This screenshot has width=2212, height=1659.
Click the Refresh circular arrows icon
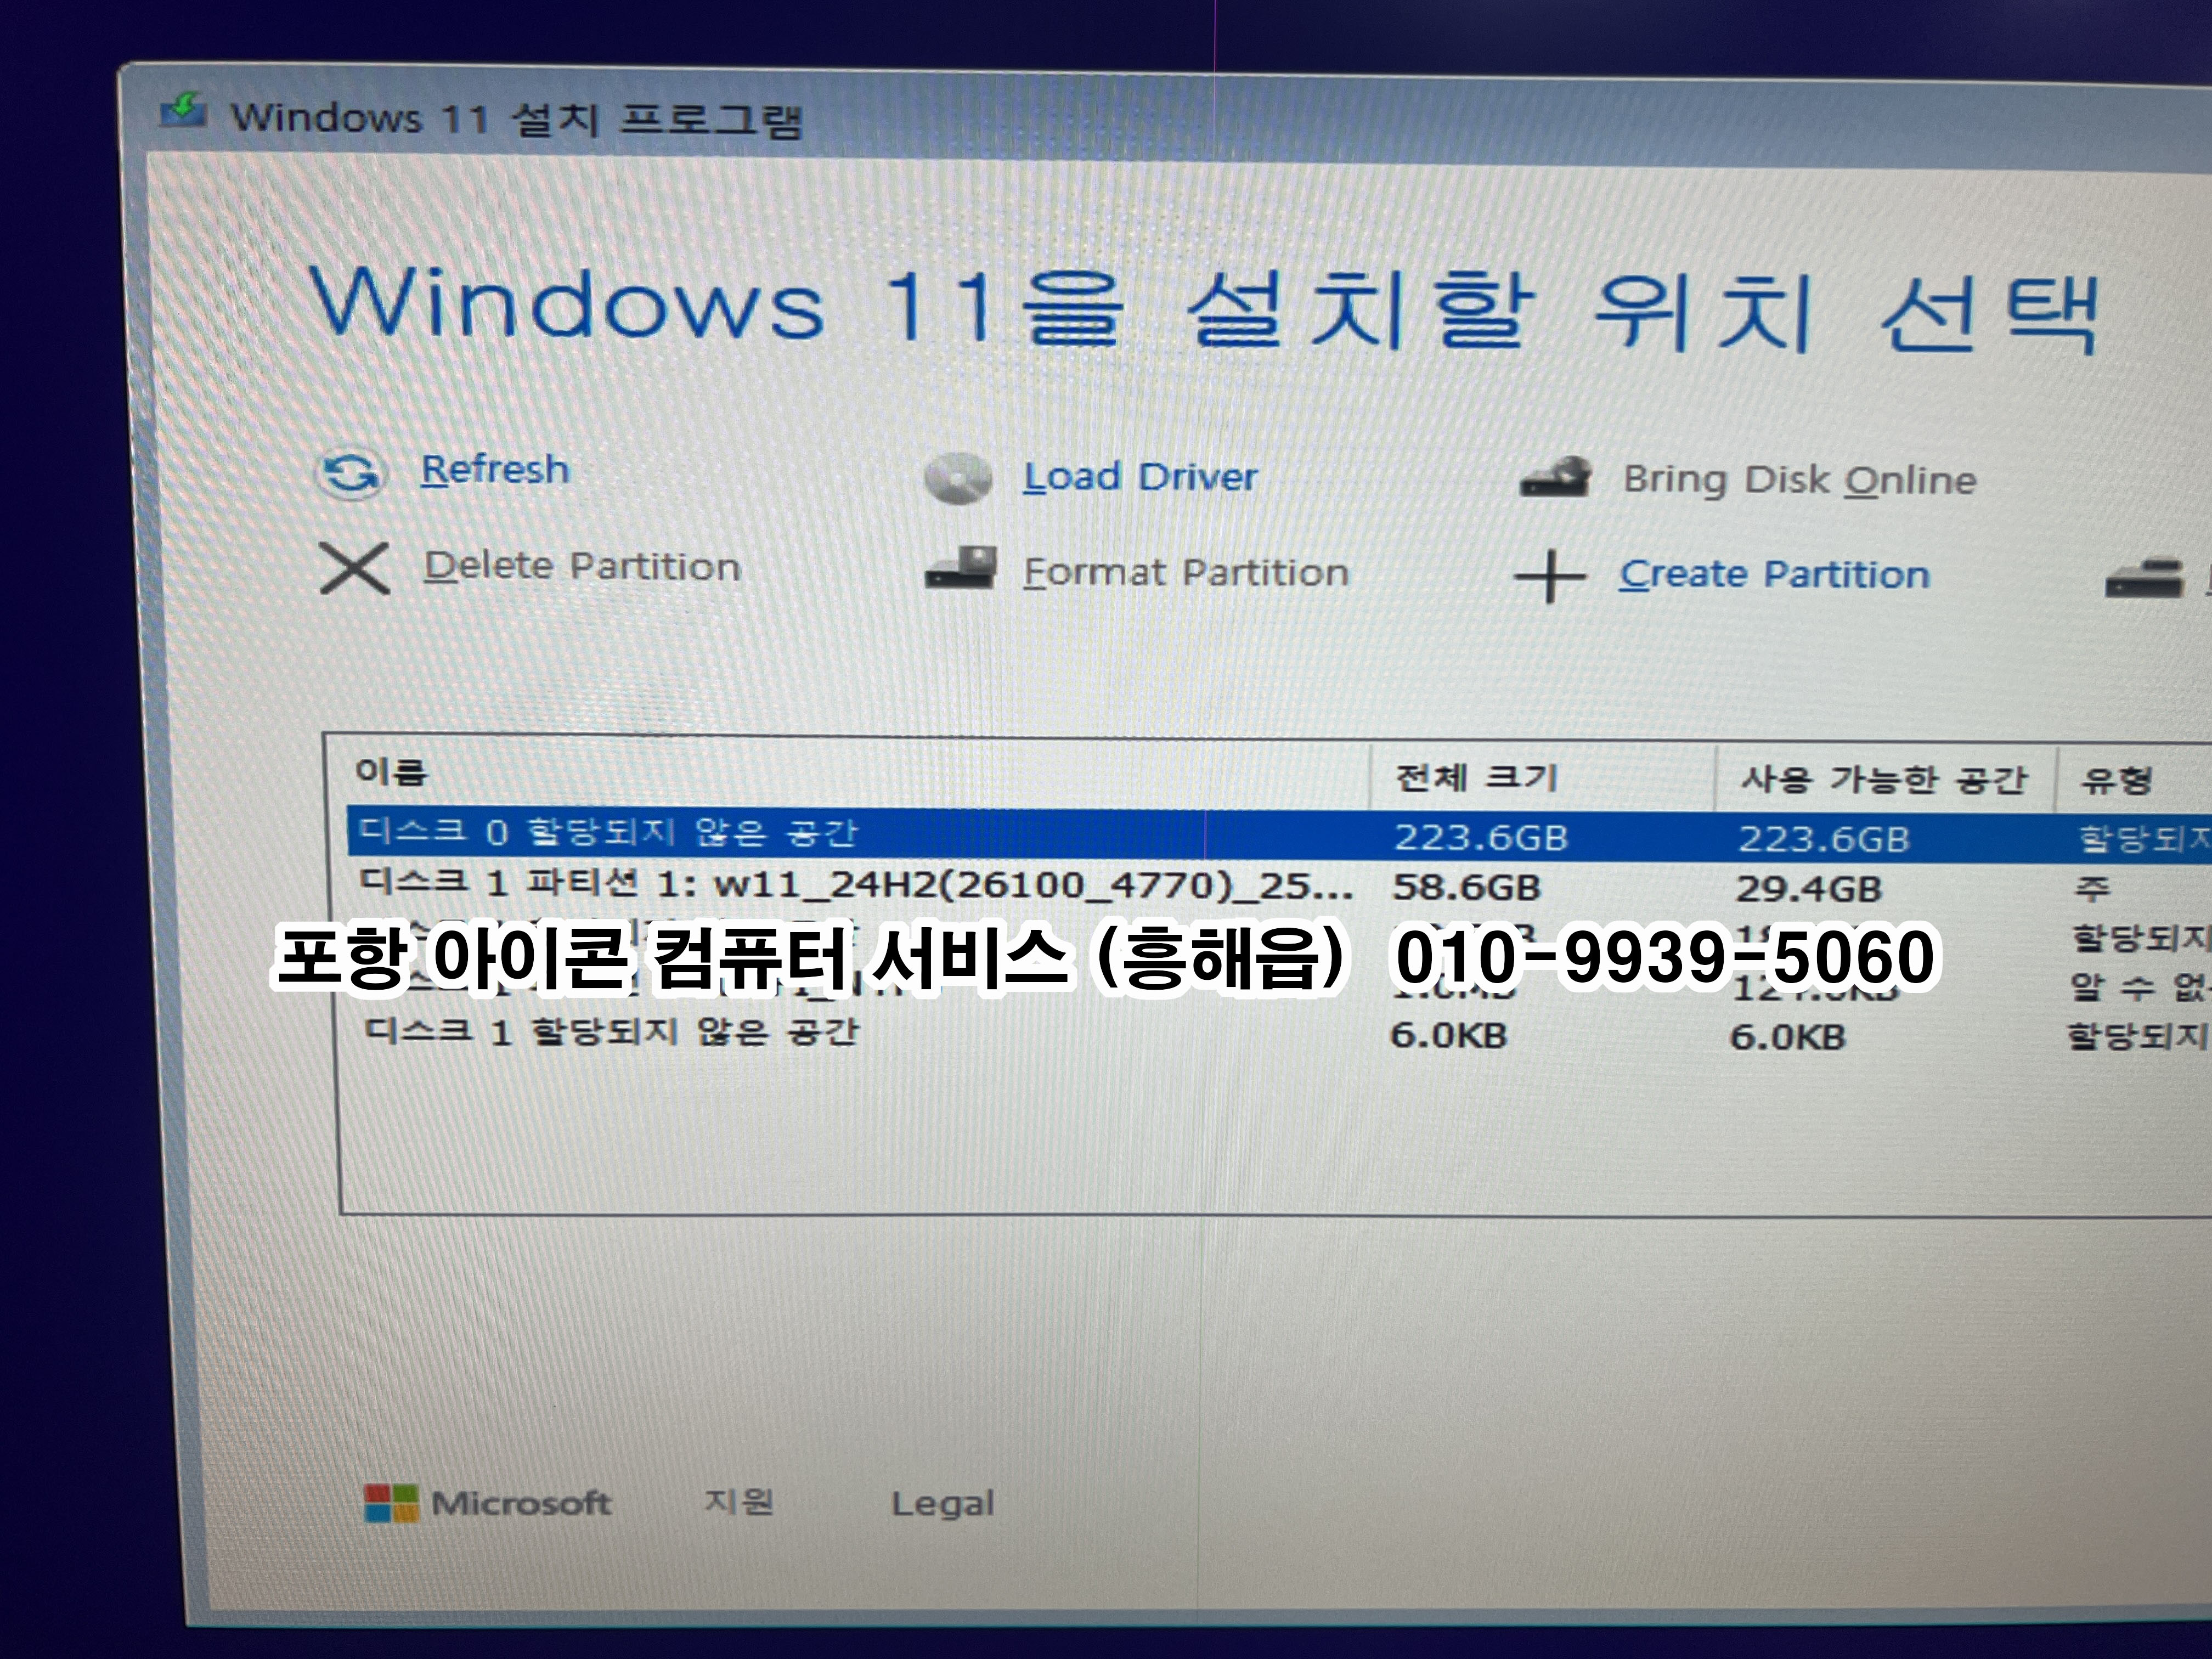point(350,472)
